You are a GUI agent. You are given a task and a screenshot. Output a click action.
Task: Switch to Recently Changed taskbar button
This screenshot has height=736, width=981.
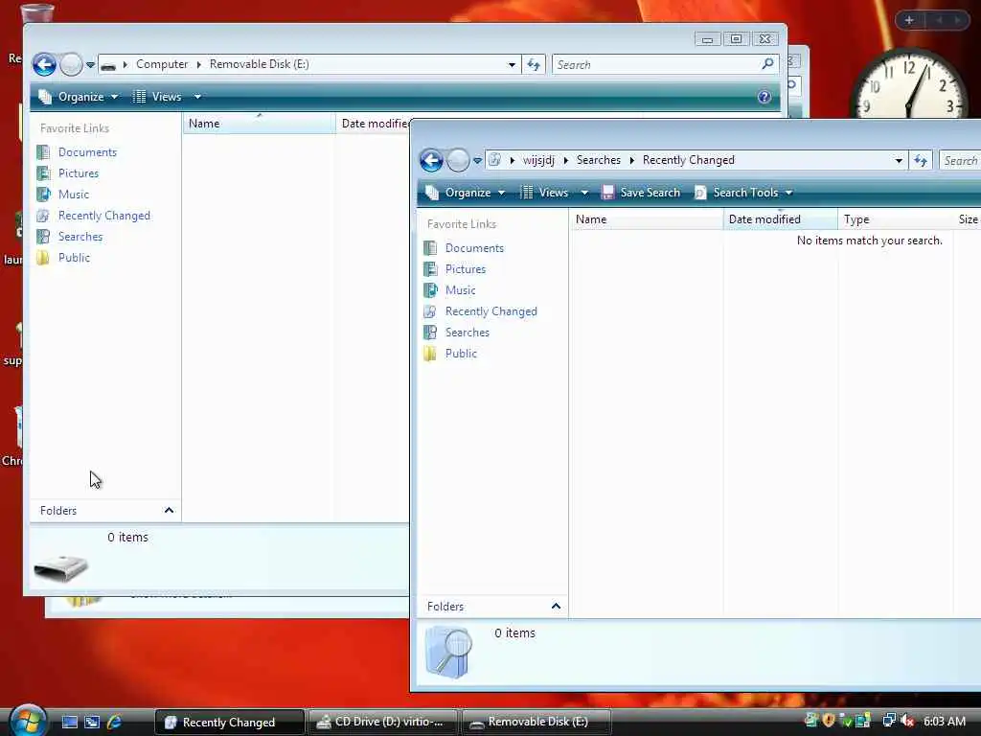230,723
